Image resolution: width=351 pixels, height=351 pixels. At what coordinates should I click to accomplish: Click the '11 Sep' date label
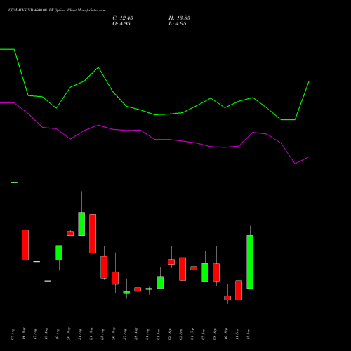(x=237, y=334)
